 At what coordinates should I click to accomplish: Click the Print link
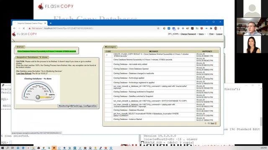(211, 34)
